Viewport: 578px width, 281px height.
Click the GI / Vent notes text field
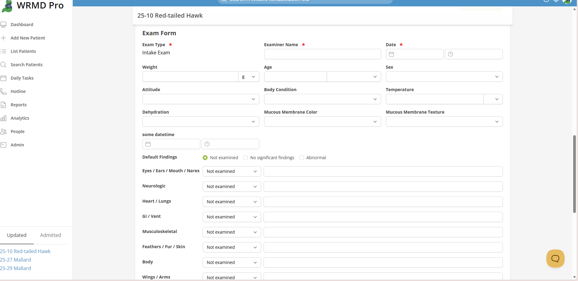coord(383,217)
